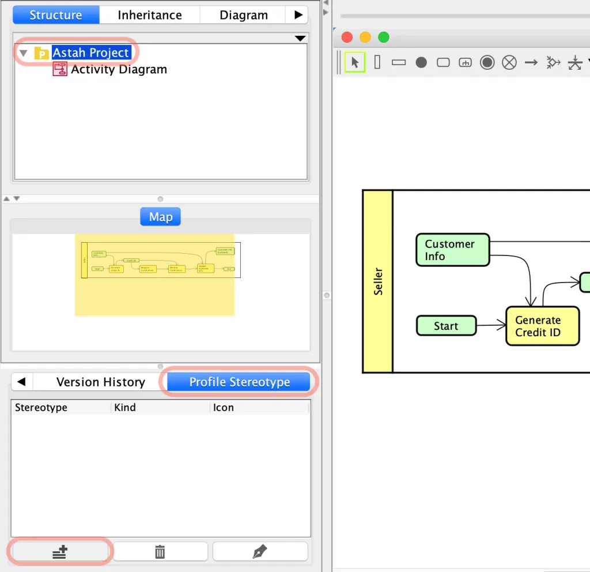Click the trash delete stereotype button
Image resolution: width=590 pixels, height=572 pixels.
pyautogui.click(x=160, y=552)
